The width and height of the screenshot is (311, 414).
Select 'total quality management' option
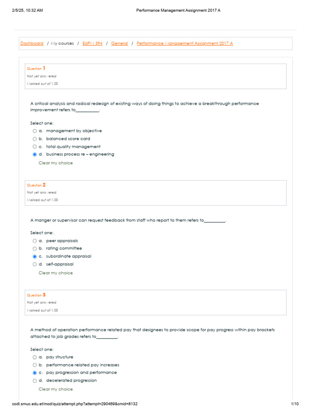(35, 147)
